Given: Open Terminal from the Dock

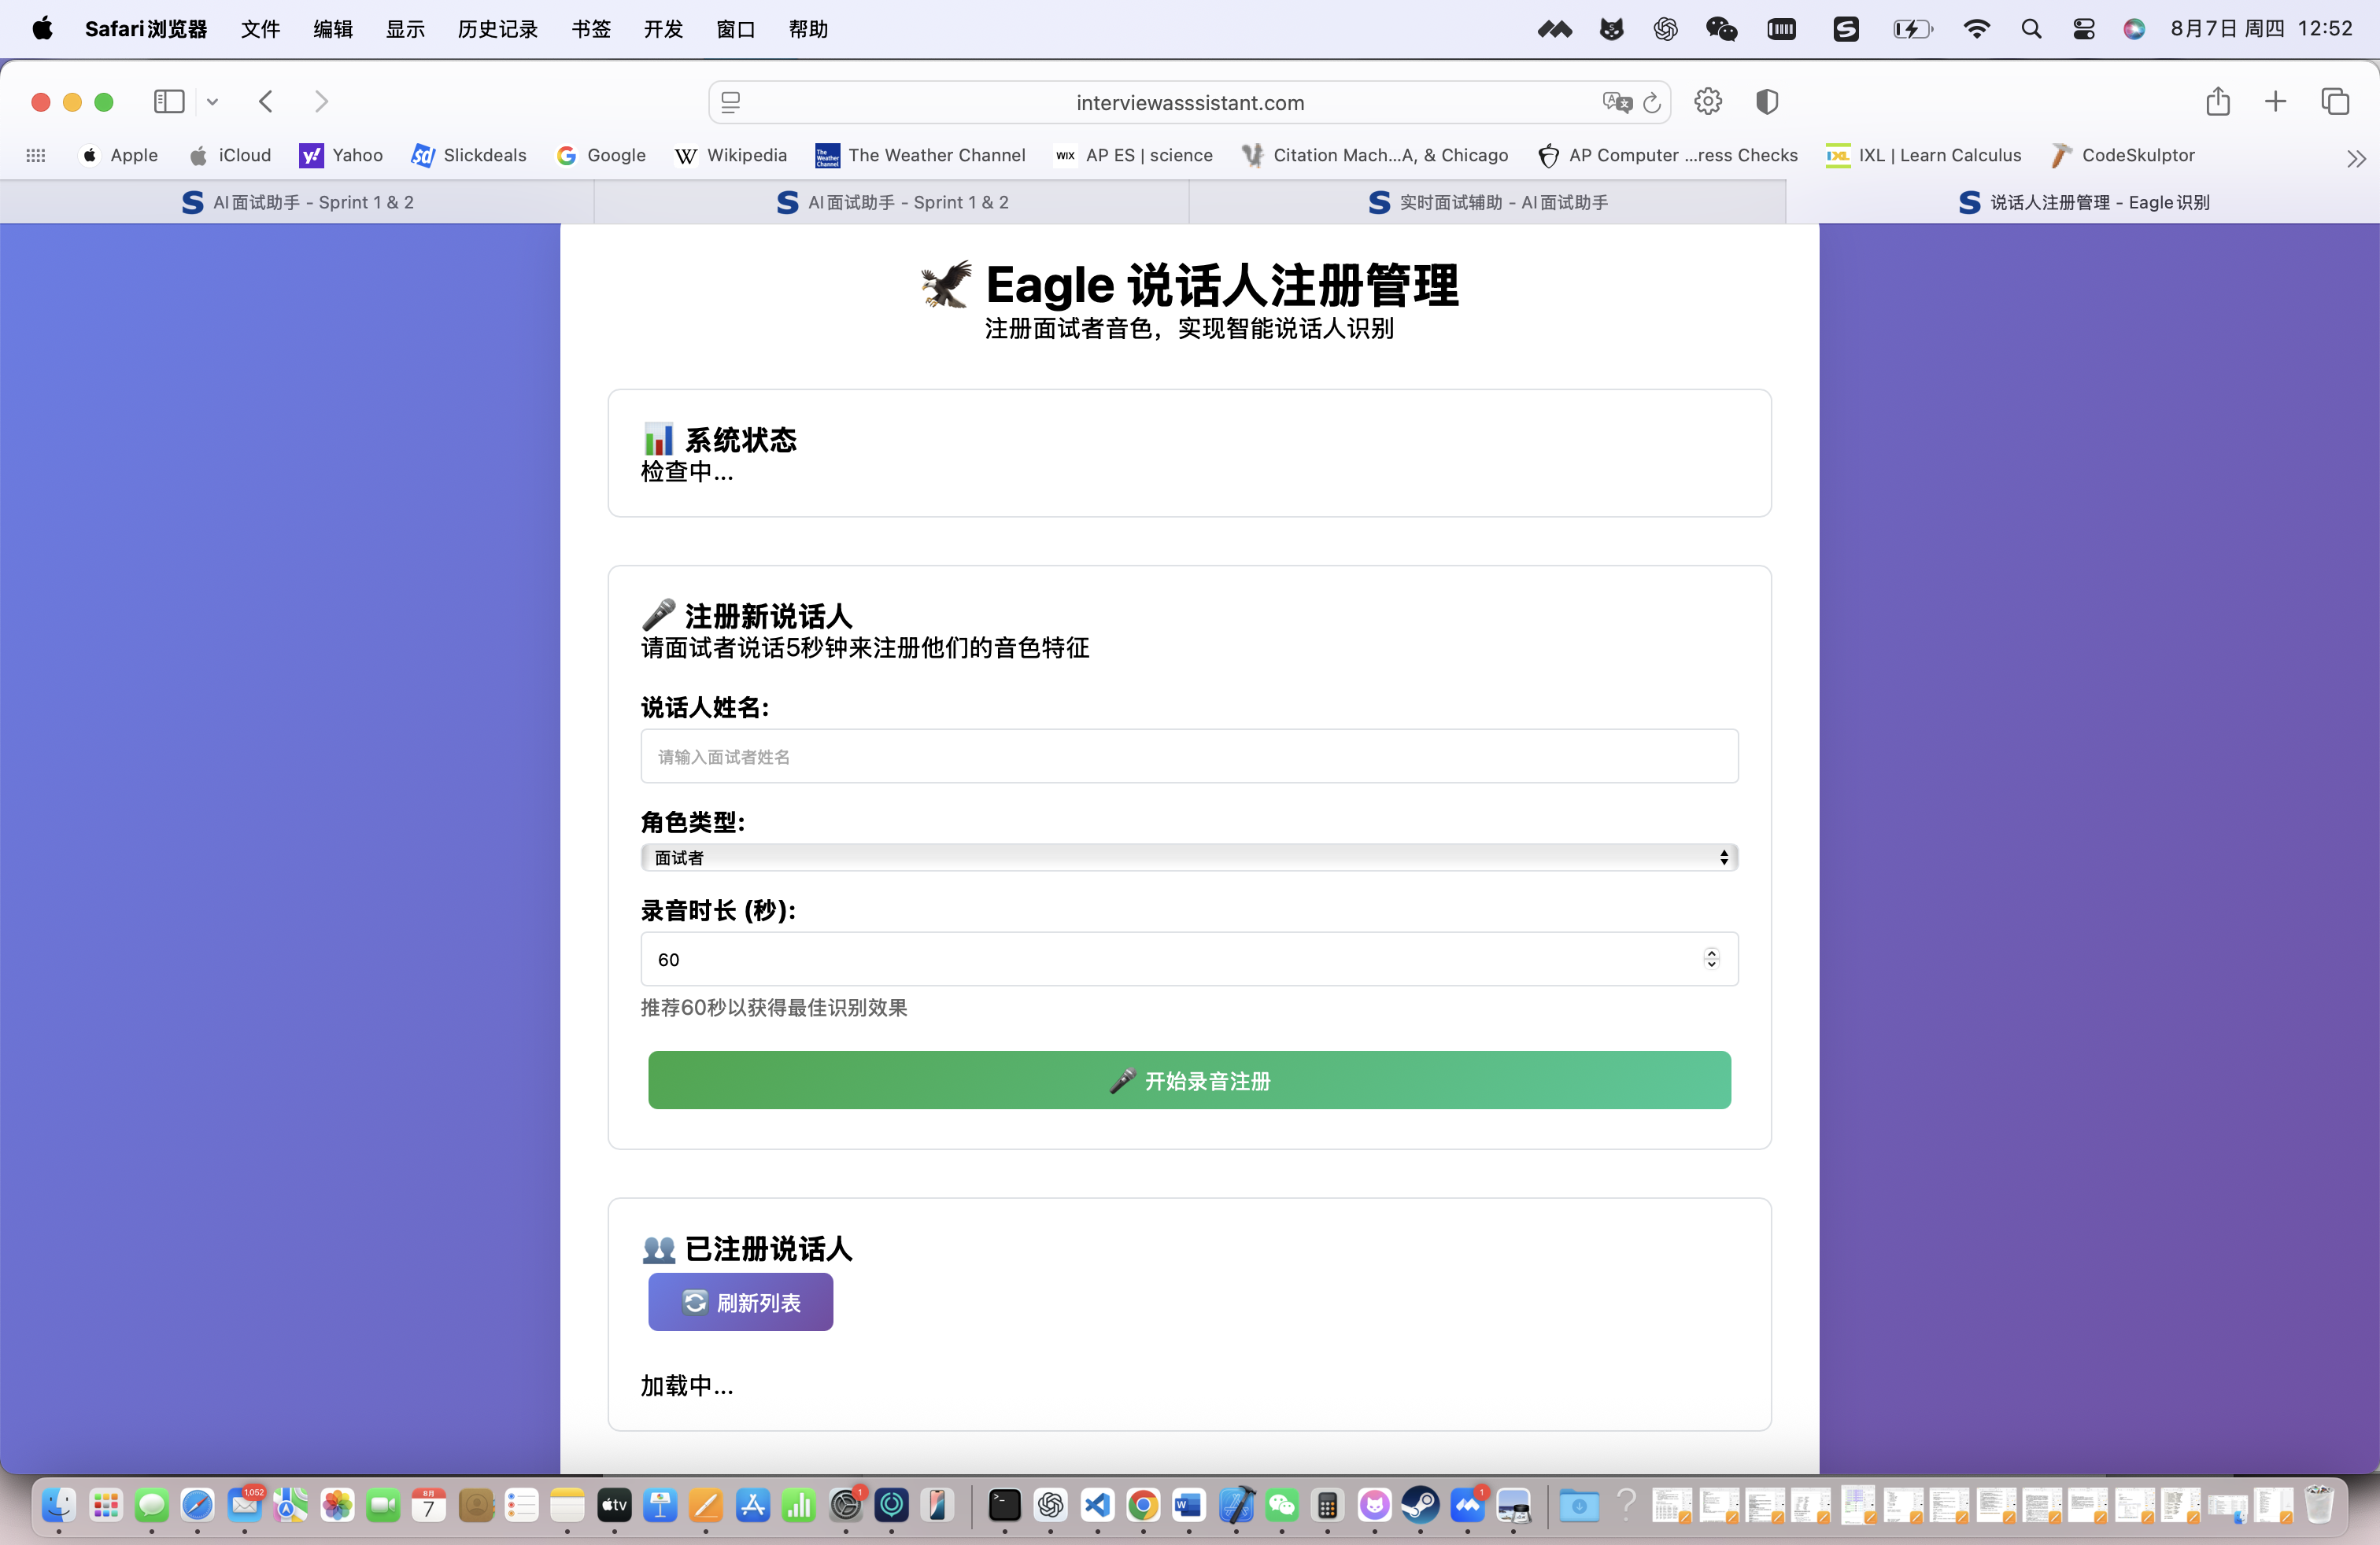Looking at the screenshot, I should click(x=1004, y=1505).
